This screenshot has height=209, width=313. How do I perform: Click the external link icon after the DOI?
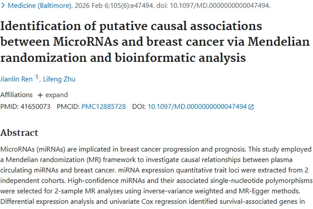click(251, 107)
